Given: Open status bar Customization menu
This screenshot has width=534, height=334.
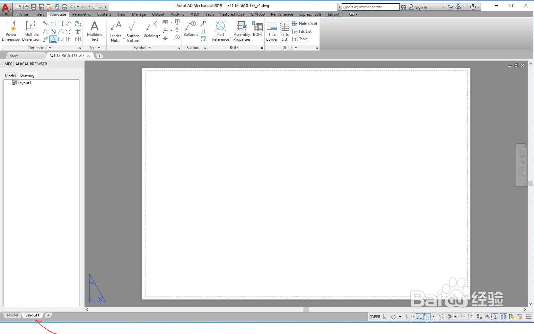Looking at the screenshot, I should (x=529, y=317).
